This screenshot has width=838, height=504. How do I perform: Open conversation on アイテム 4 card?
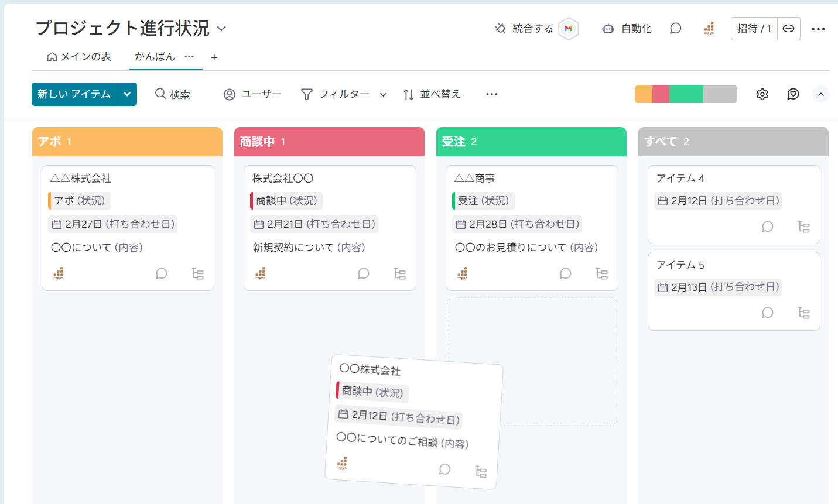point(767,227)
